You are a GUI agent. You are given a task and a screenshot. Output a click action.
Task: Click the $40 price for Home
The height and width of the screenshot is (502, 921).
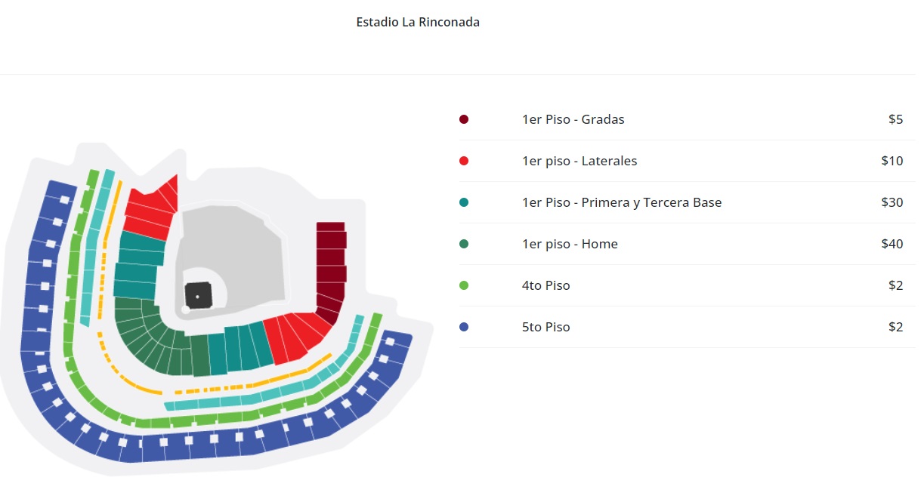[892, 244]
